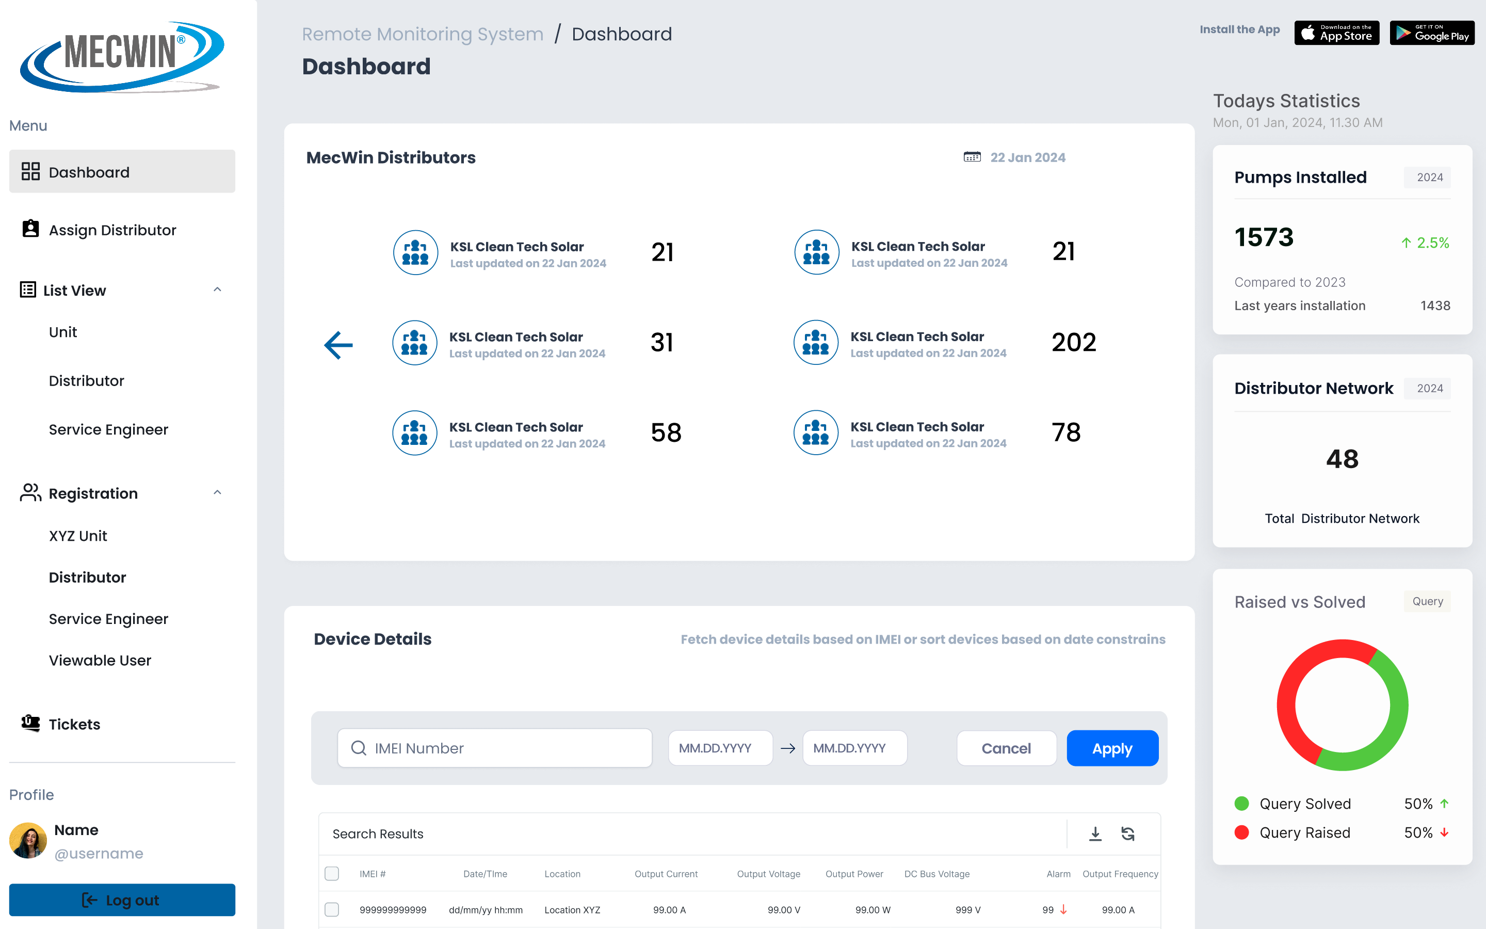Check the row checkbox for IMEI 999999999999
Image resolution: width=1486 pixels, height=929 pixels.
tap(332, 909)
